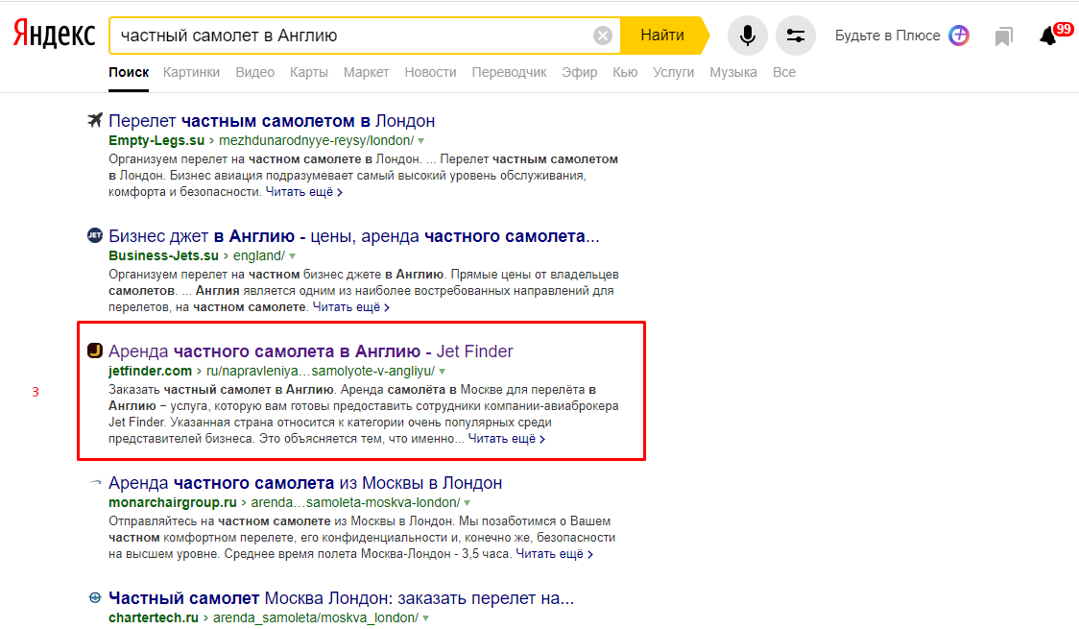Viewport: 1079px width, 629px height.
Task: Click Читать ещё under Business-Jets.su result
Action: point(351,307)
